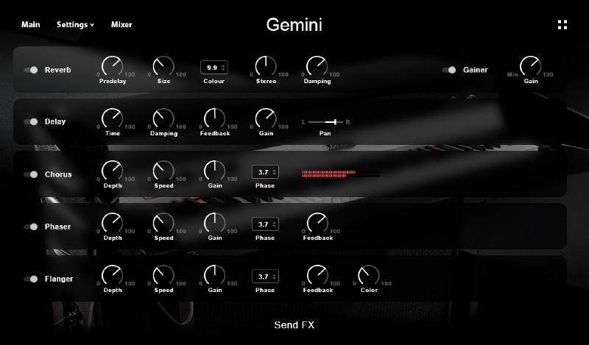Click the Gainer Gain knob
The height and width of the screenshot is (345, 589).
pos(530,66)
